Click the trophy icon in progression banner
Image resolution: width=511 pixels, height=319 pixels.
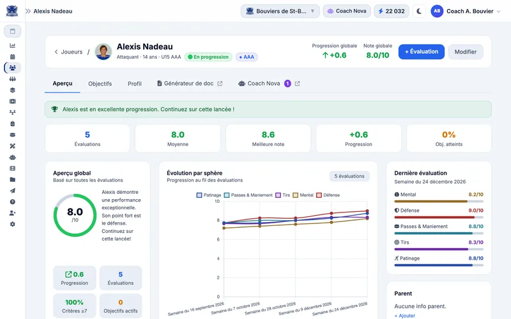coord(55,109)
